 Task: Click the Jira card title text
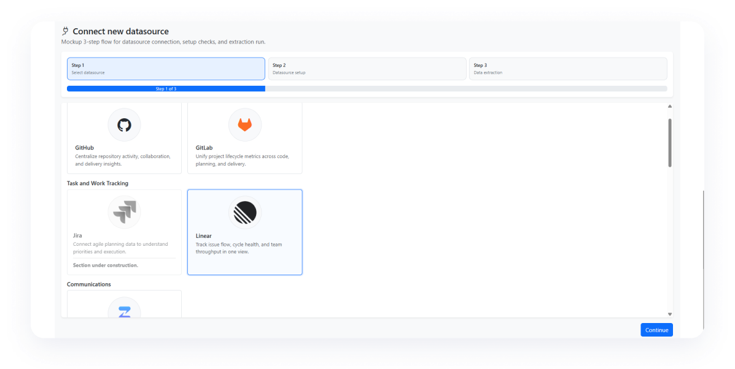[x=77, y=235]
